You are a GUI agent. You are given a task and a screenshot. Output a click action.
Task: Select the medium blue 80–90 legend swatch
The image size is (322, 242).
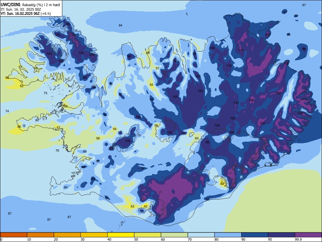click(x=228, y=235)
